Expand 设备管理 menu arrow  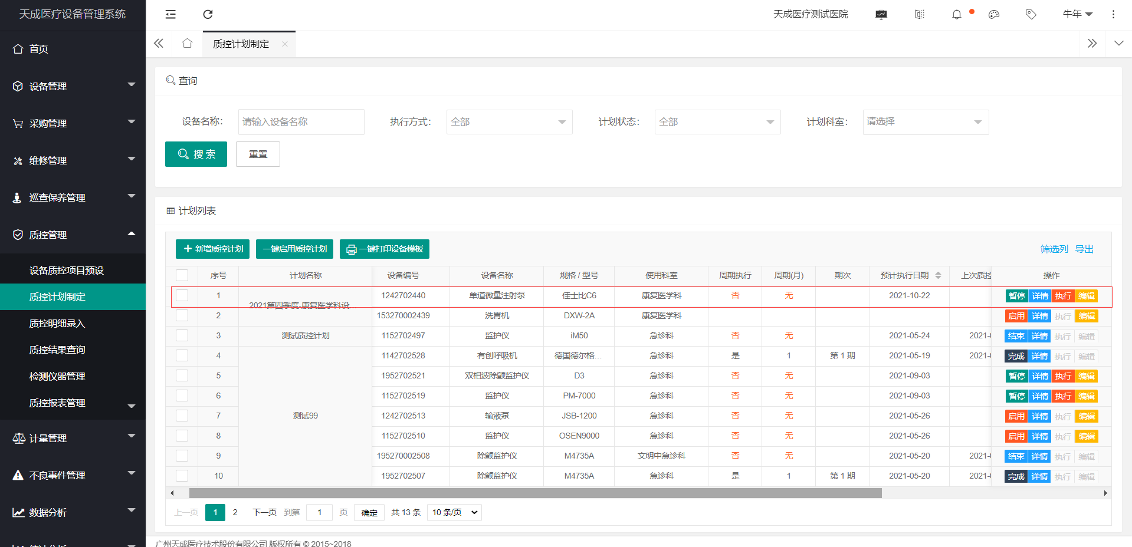[132, 85]
